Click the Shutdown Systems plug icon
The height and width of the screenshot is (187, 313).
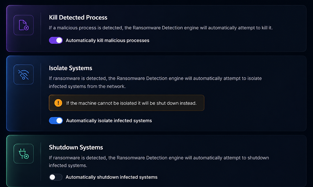[x=24, y=154]
